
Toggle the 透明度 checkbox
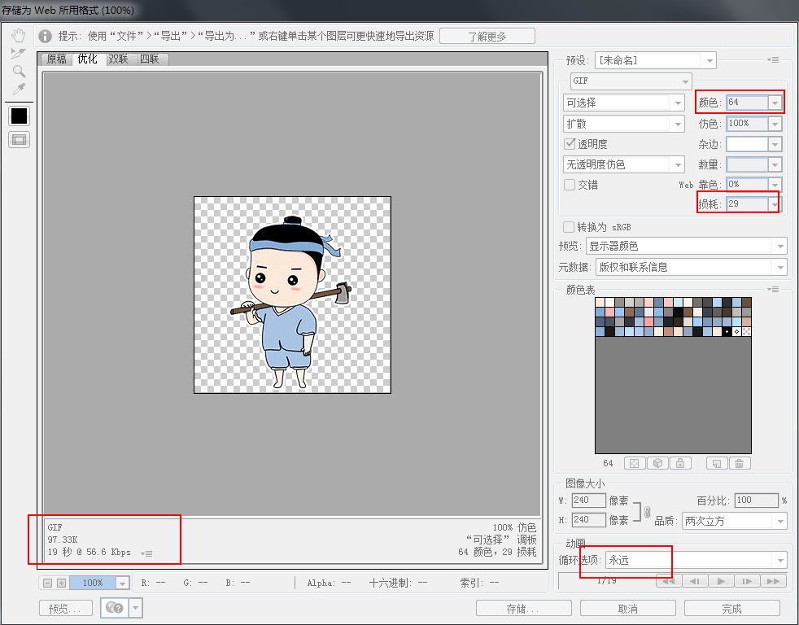pos(570,144)
